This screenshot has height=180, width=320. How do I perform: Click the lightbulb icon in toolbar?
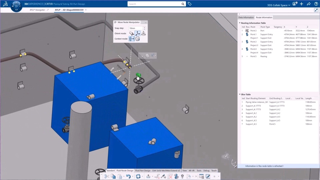182,176
